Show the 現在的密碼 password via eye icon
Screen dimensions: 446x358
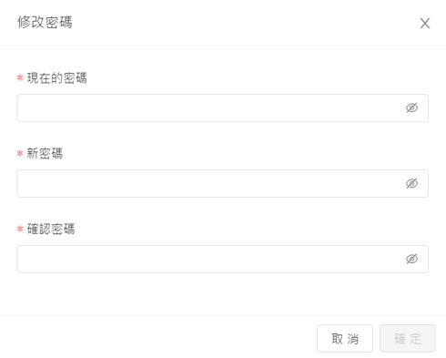[x=411, y=107]
